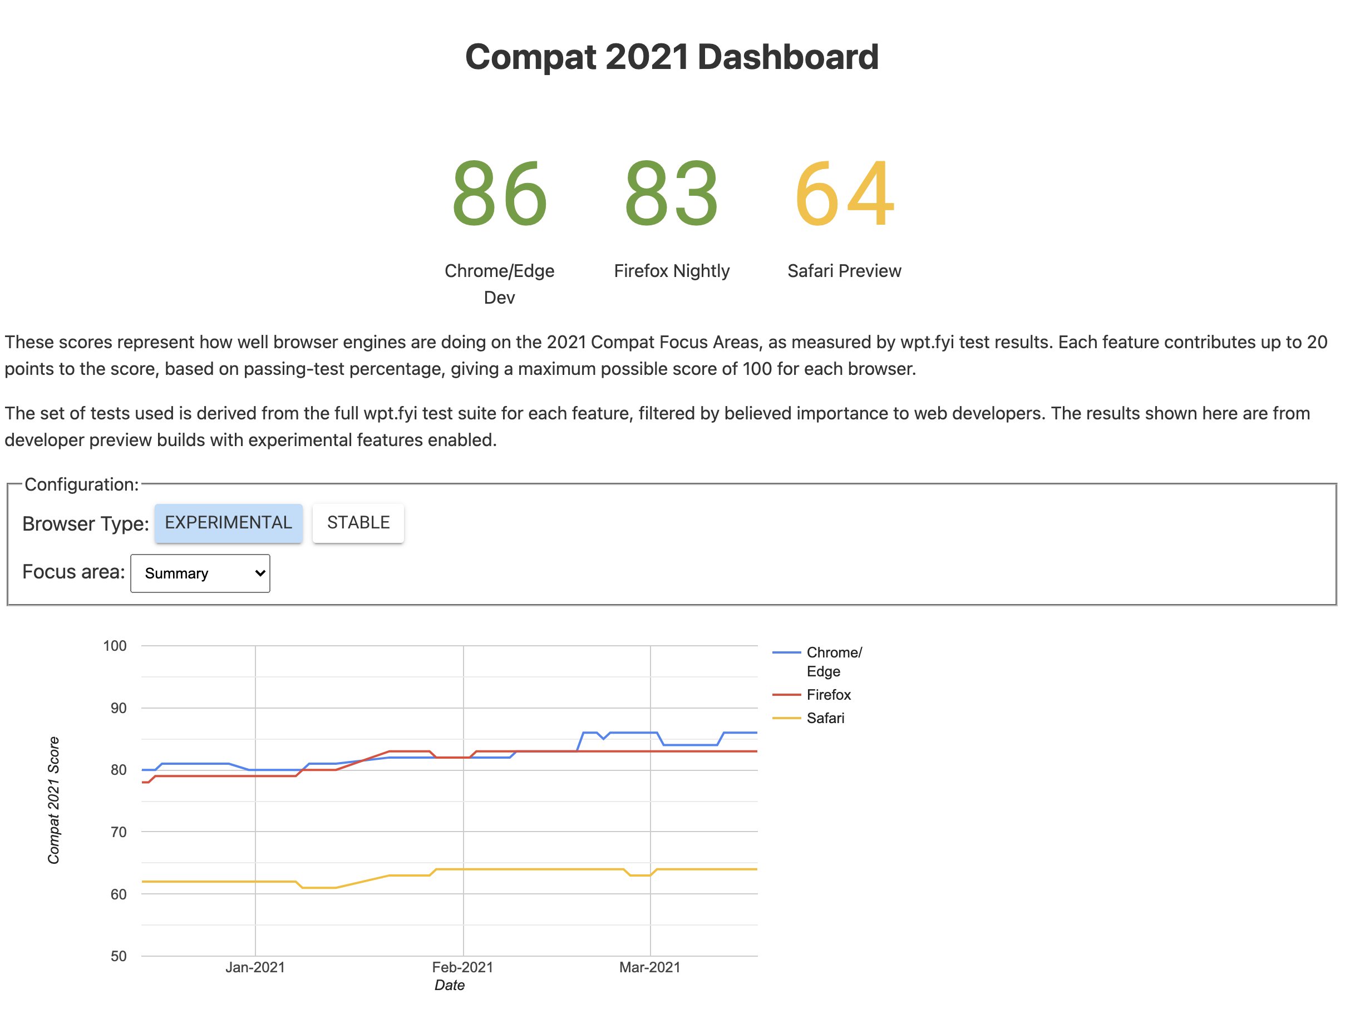The width and height of the screenshot is (1350, 1019).
Task: Select the STABLE browser type button
Action: pyautogui.click(x=358, y=523)
